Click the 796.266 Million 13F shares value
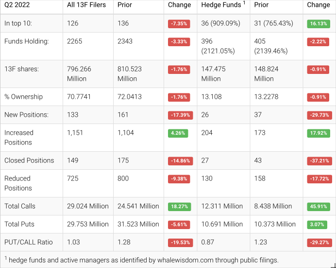 coord(79,74)
